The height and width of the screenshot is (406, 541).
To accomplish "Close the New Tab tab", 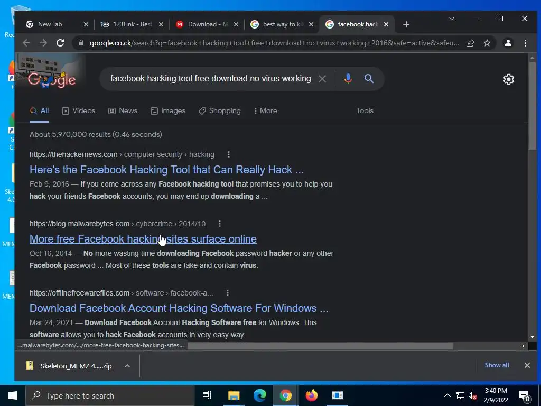I will point(86,24).
